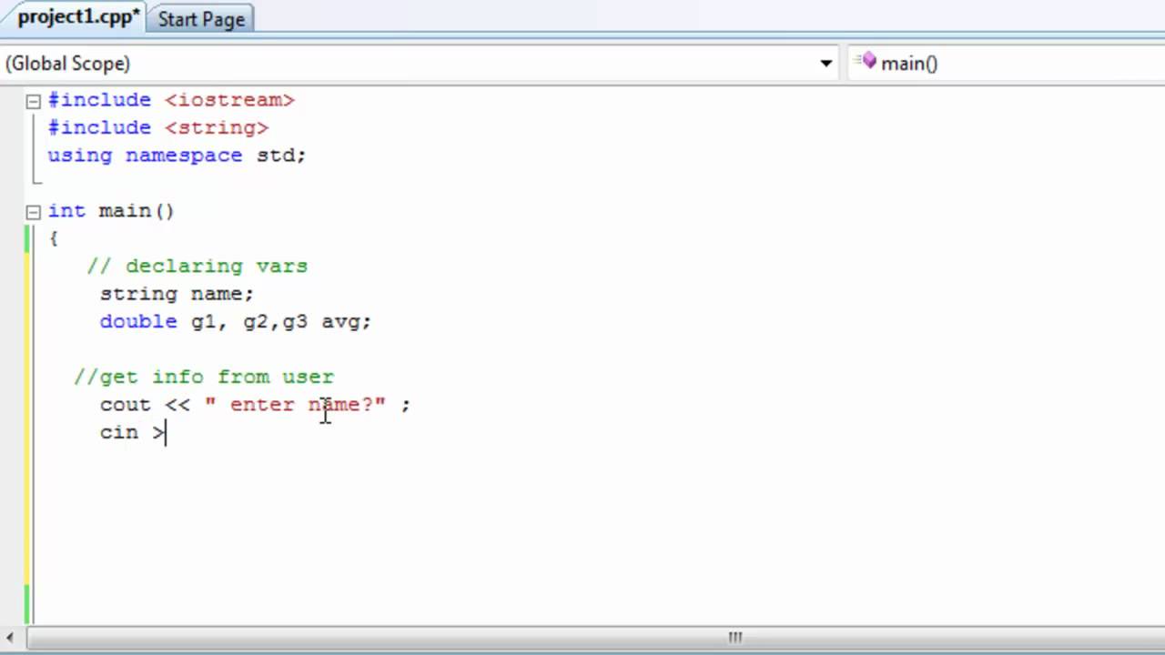
Task: Click on the "// declaring vars" comment
Action: click(x=198, y=267)
